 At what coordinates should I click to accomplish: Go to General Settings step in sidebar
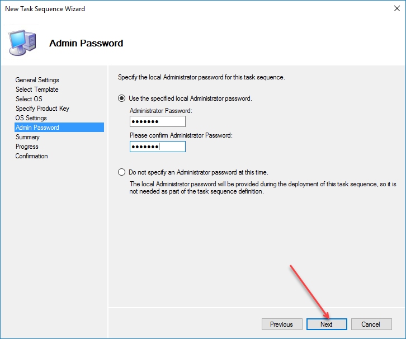[37, 80]
